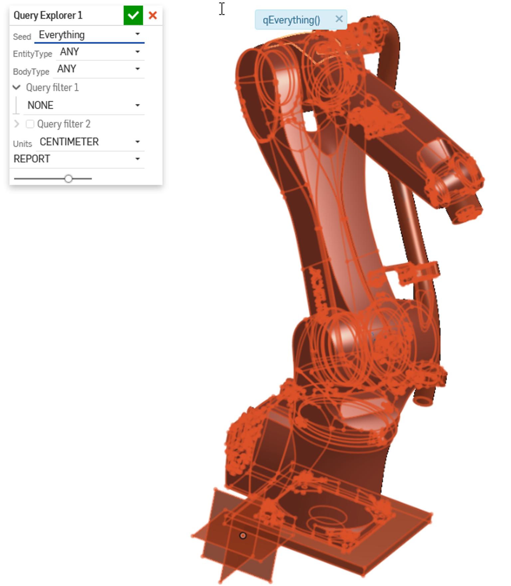Enable the Query filter 2 checkbox

30,124
